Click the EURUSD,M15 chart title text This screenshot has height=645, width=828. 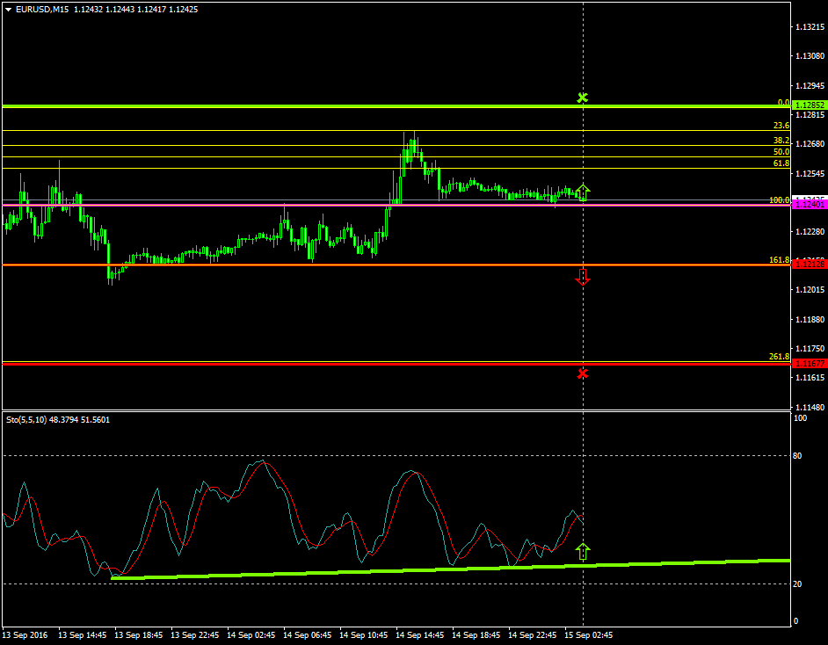tap(44, 10)
